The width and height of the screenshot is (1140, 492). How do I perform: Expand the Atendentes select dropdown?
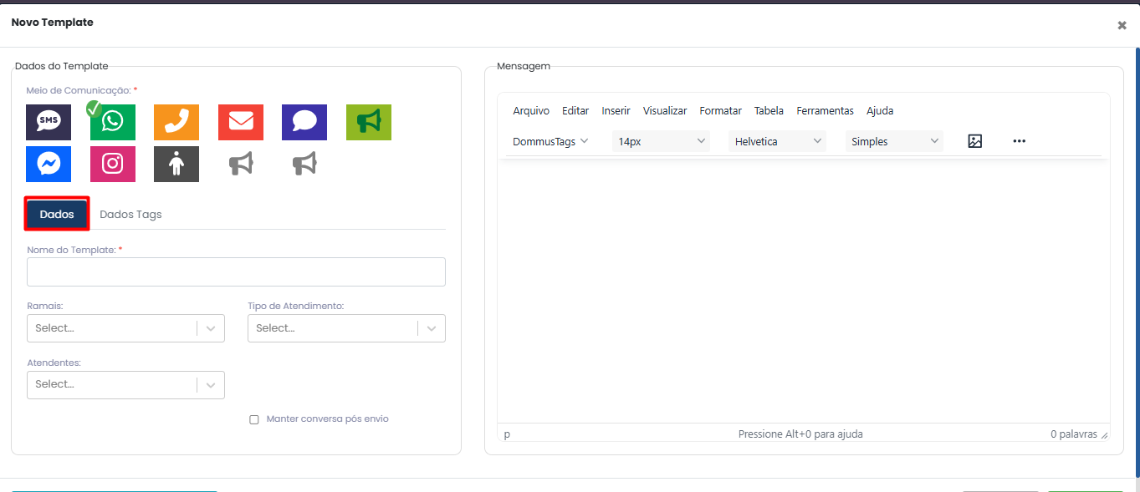(125, 384)
